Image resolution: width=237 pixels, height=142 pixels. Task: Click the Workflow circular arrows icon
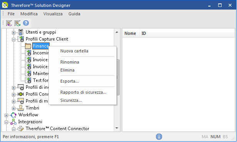pyautogui.click(x=13, y=115)
